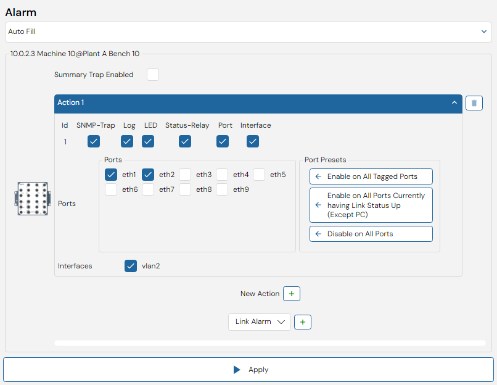
Task: Enable the eth3 port checkbox
Action: [x=185, y=175]
